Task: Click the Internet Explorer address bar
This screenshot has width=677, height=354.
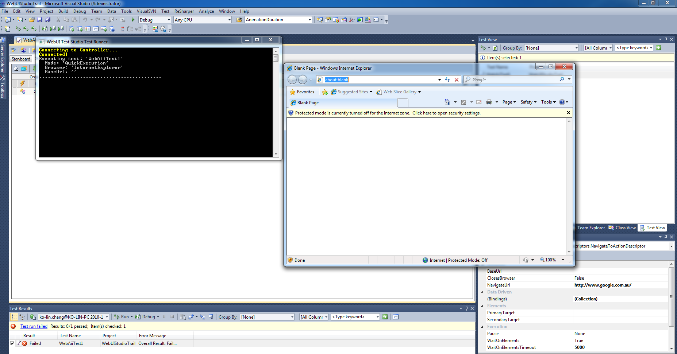Action: [380, 80]
